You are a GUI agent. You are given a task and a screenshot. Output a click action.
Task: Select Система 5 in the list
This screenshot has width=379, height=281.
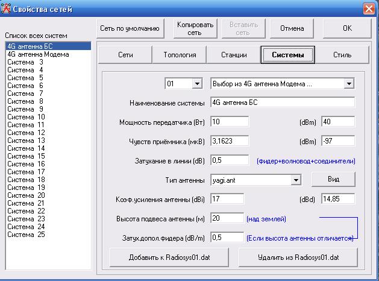point(48,78)
